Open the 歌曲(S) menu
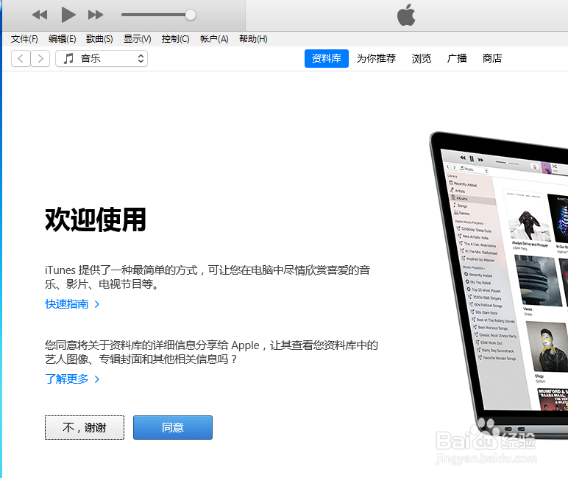This screenshot has width=568, height=478. point(99,39)
